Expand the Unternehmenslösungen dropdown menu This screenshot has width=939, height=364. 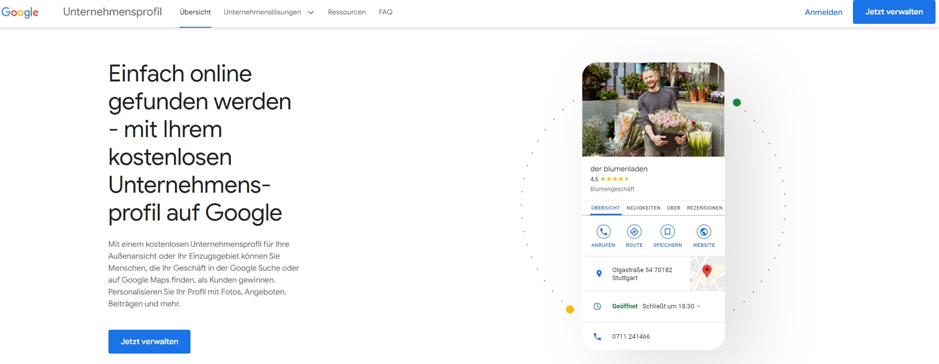pyautogui.click(x=269, y=12)
